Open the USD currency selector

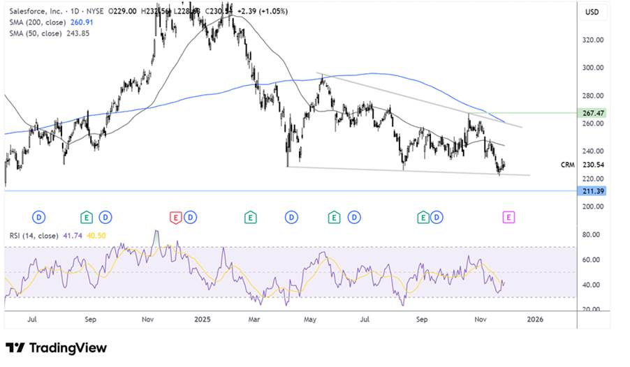592,12
